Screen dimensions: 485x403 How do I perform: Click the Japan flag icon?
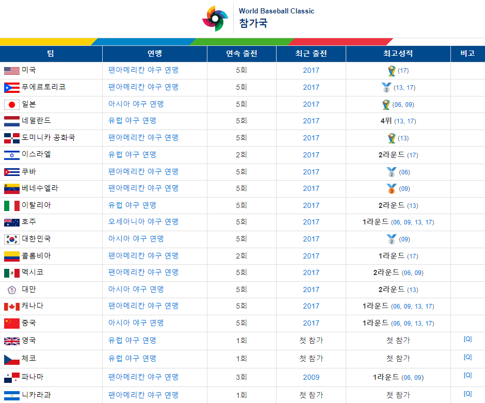coord(12,105)
